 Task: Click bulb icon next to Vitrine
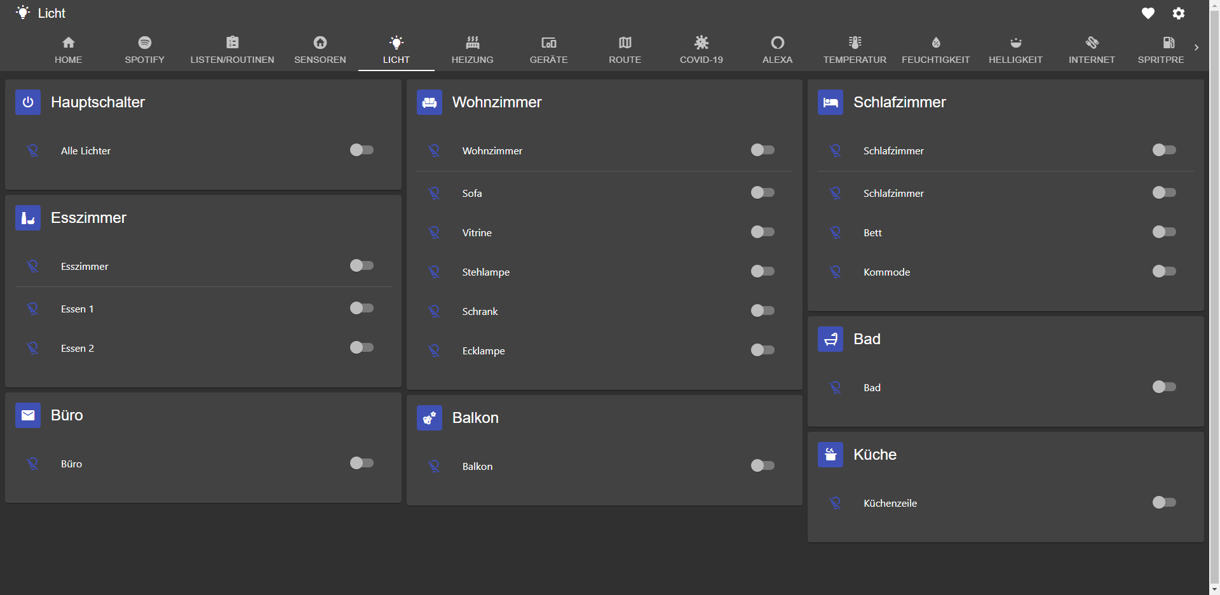[x=435, y=232]
